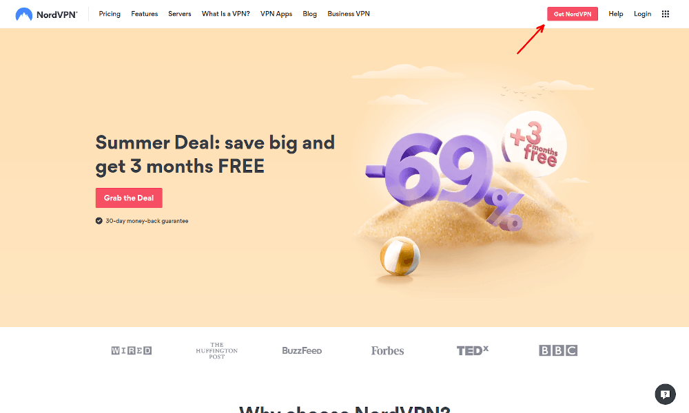Go to the Servers page
This screenshot has width=689, height=413.
(180, 14)
